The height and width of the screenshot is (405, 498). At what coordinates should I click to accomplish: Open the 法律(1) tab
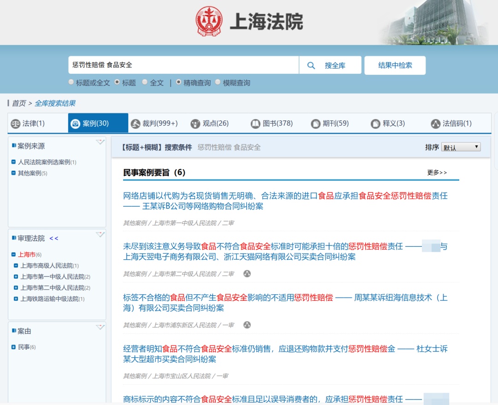coord(38,123)
